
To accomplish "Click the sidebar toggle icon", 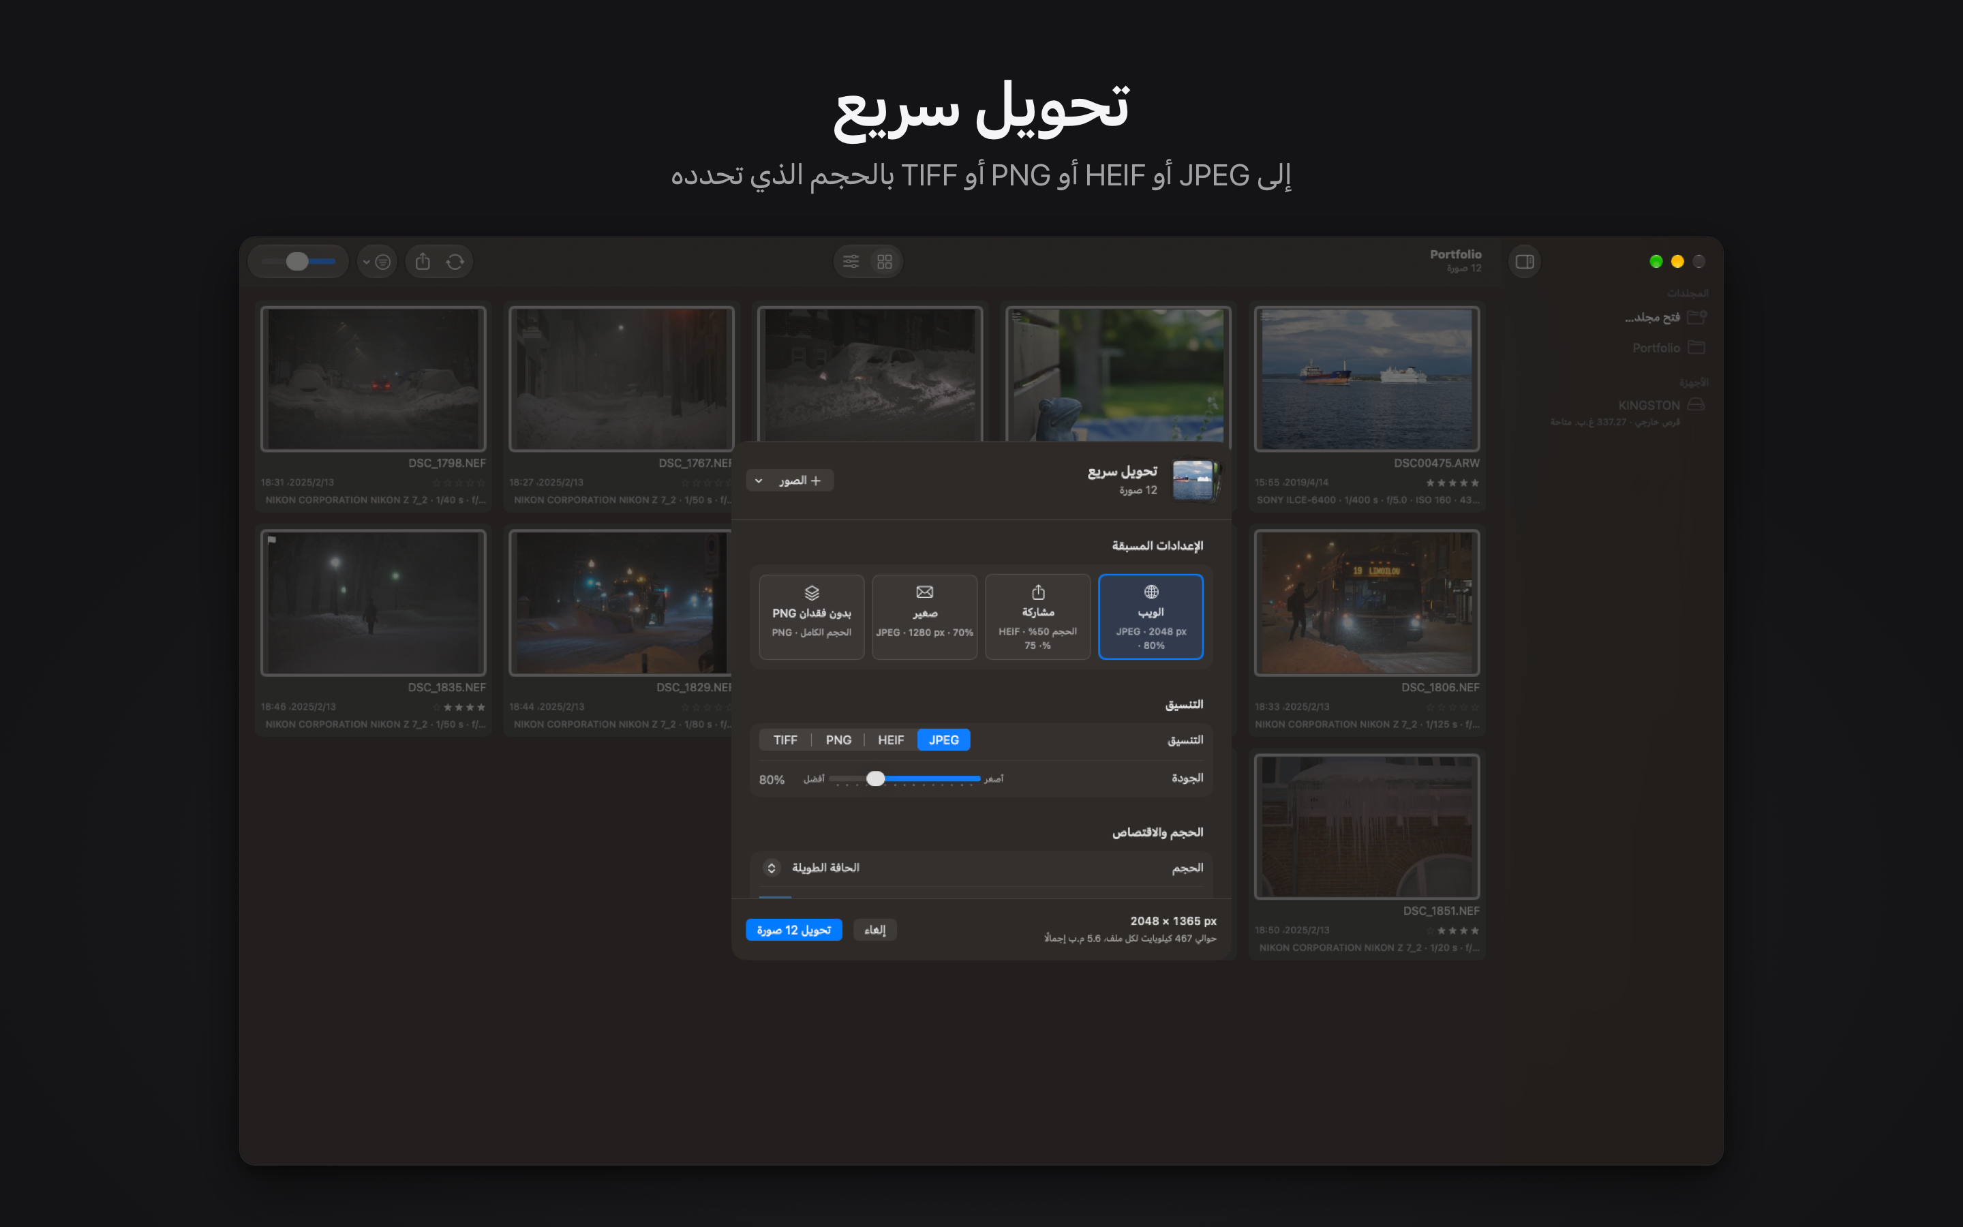I will pos(1524,261).
